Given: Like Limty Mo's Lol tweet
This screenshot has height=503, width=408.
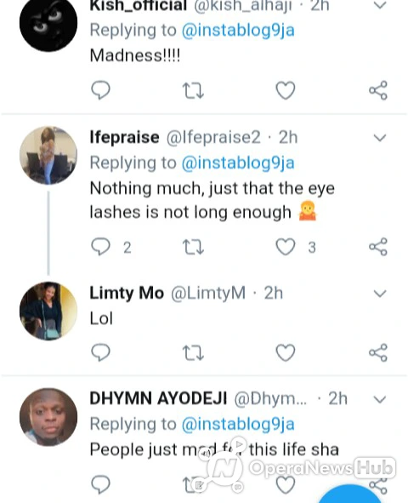Looking at the screenshot, I should point(286,352).
